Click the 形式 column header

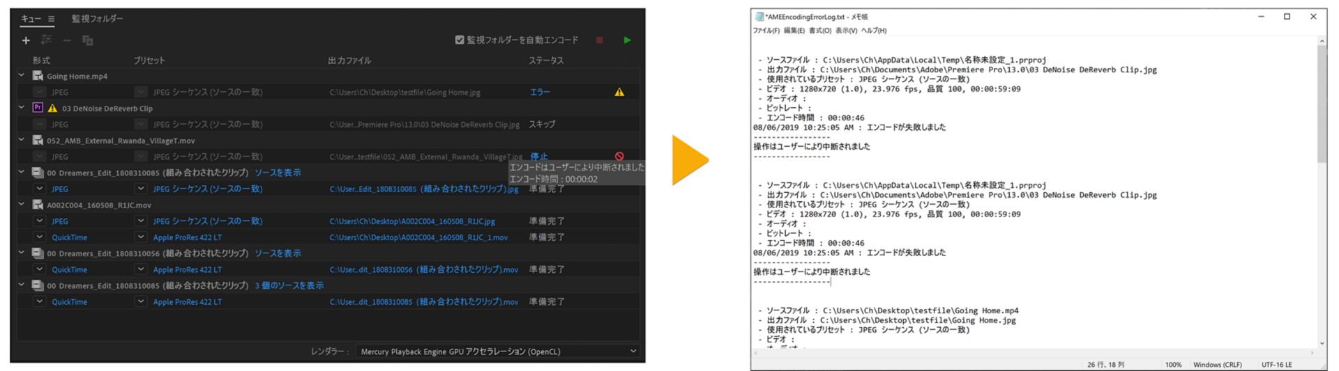coord(41,61)
